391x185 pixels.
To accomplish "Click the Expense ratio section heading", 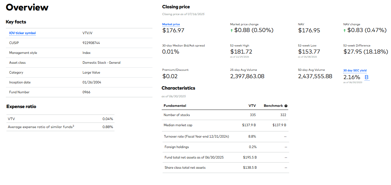I will pyautogui.click(x=21, y=107).
